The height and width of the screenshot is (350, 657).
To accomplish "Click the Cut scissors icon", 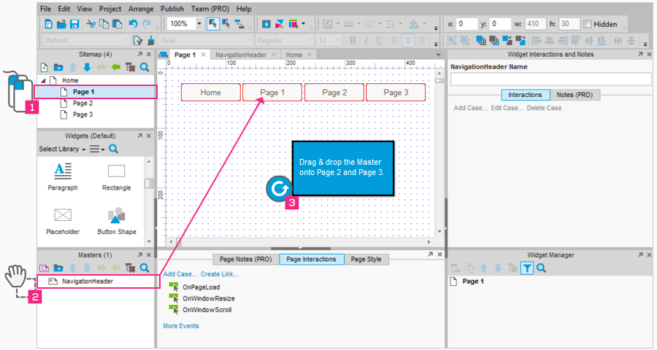I will coord(91,24).
